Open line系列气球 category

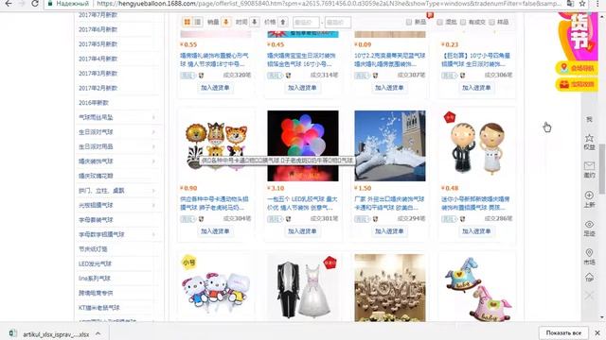95,279
